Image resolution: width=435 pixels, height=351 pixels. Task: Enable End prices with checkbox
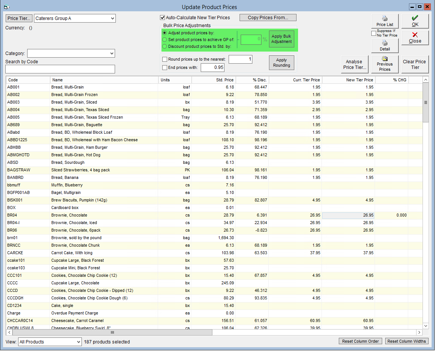pos(165,67)
